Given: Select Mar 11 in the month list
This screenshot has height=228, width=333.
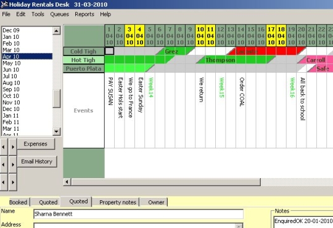Looking at the screenshot, I should coord(27,129).
